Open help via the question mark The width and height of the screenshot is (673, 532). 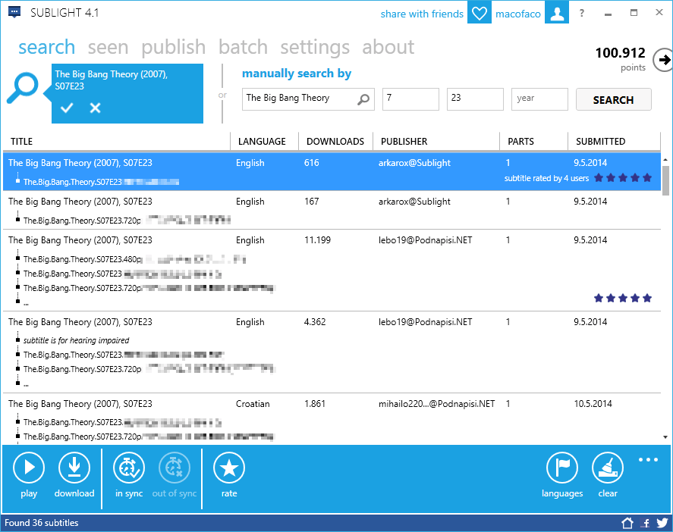tap(582, 14)
